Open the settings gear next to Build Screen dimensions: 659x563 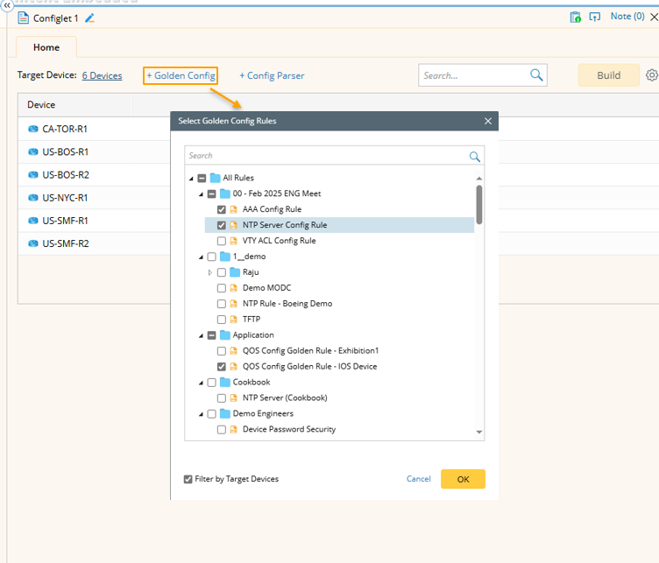(652, 75)
